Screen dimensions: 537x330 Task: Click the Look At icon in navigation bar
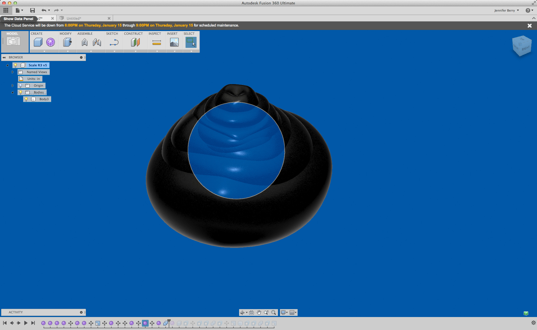(252, 312)
